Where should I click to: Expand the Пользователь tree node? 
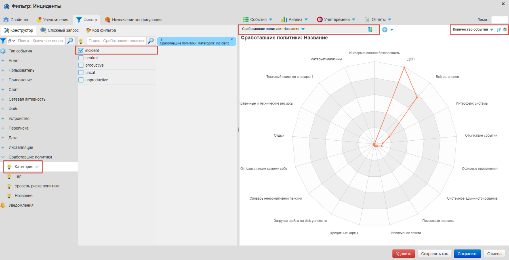(3, 70)
